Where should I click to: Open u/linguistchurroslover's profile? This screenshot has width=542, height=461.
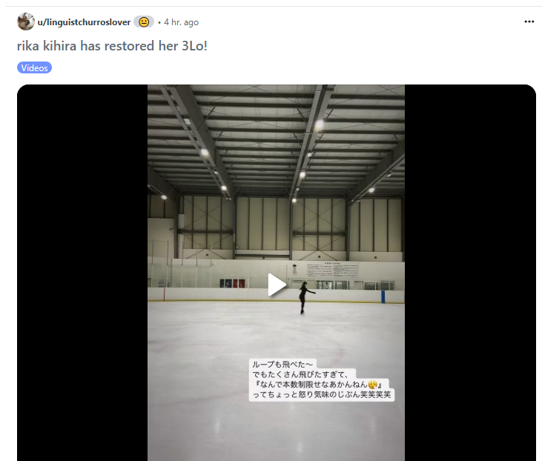pos(84,22)
